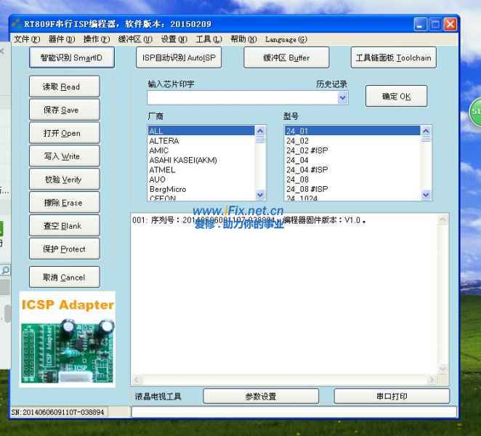Click the log panel scroll-left arrow
This screenshot has height=436, width=481.
point(137,380)
